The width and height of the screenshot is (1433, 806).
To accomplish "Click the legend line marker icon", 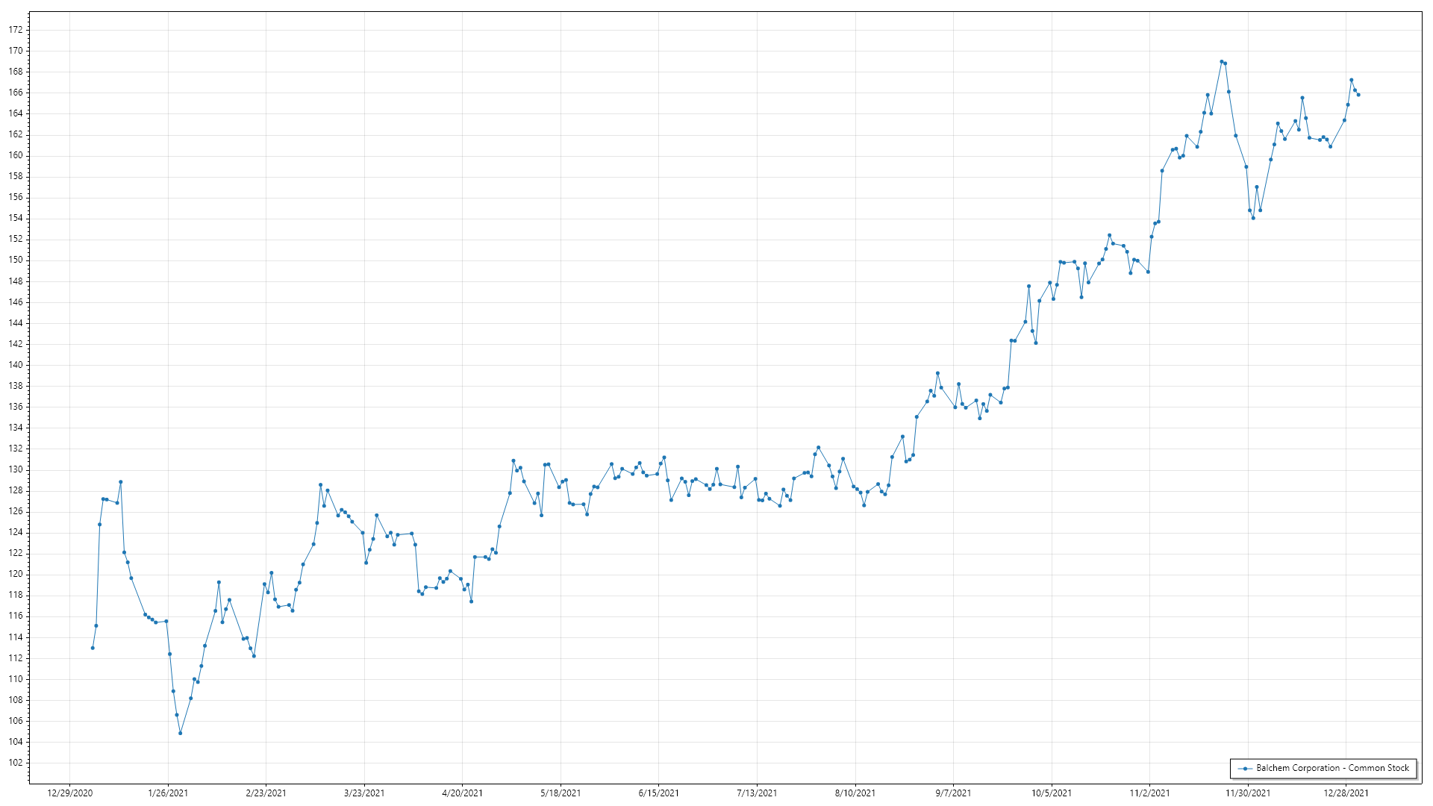I will (x=1245, y=768).
